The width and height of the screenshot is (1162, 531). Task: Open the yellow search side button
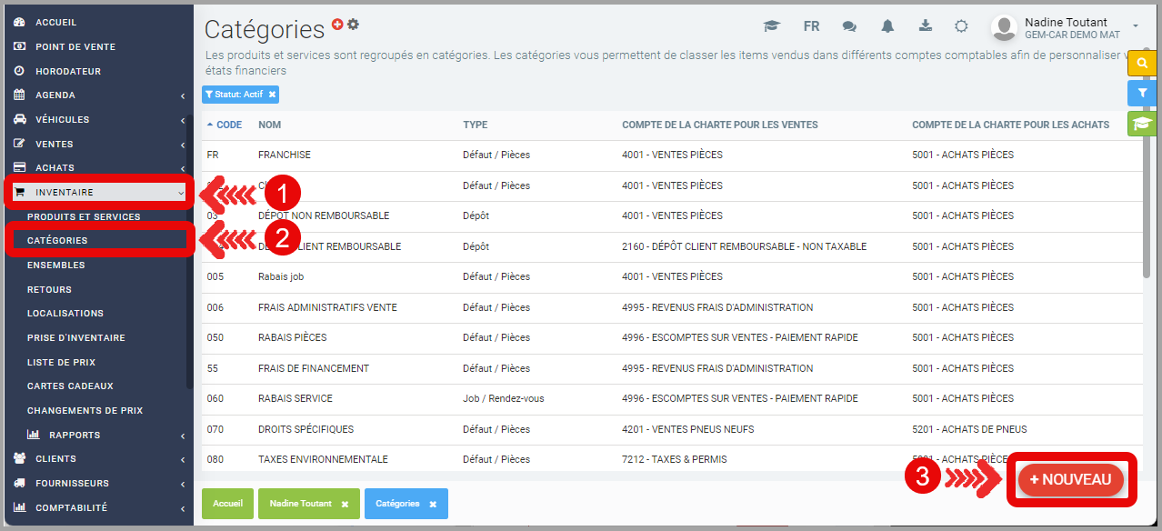point(1141,64)
